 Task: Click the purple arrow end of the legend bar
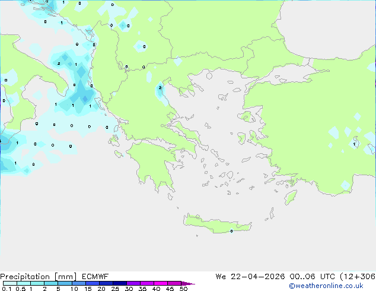188,283
